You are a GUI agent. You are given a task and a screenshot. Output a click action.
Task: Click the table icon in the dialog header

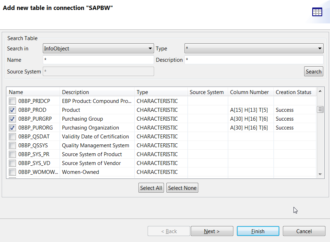[317, 12]
